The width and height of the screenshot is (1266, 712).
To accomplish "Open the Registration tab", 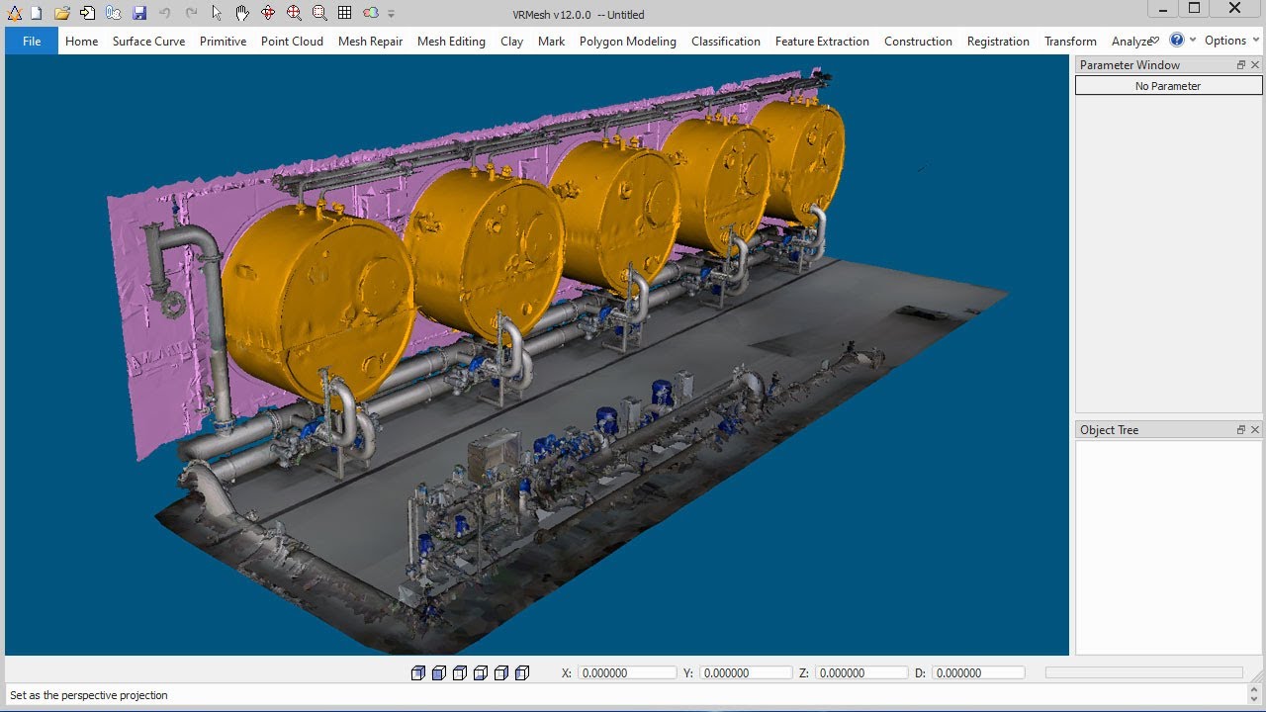I will pyautogui.click(x=998, y=41).
